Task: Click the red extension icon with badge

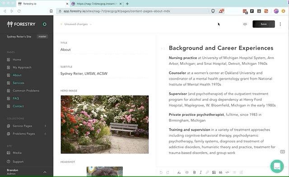Action: (x=245, y=11)
